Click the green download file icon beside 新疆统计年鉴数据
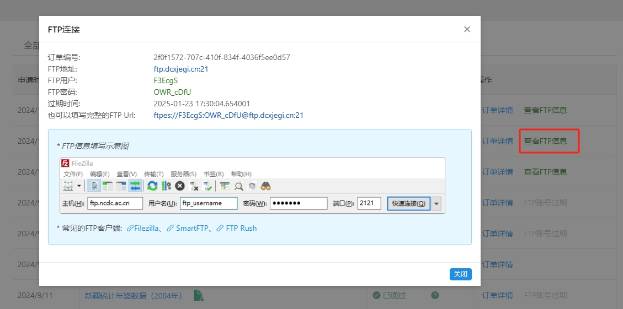The height and width of the screenshot is (309, 623). (199, 295)
